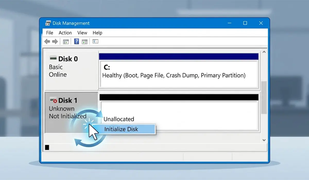This screenshot has width=309, height=180.
Task: Click the Disk 1 drive icon with red error badge
Action: (53, 100)
